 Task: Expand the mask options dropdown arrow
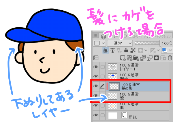pos(146,50)
